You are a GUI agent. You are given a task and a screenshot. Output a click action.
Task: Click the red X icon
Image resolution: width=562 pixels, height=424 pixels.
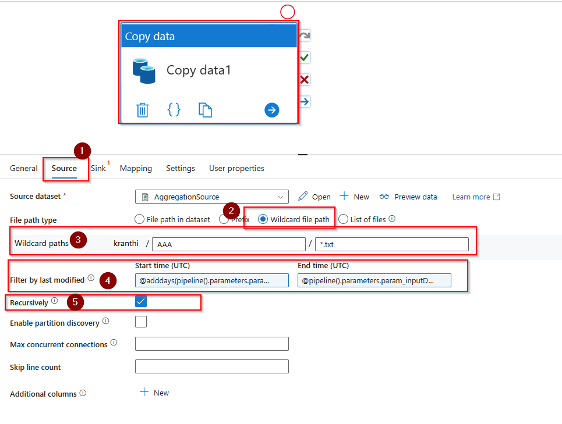[x=303, y=80]
